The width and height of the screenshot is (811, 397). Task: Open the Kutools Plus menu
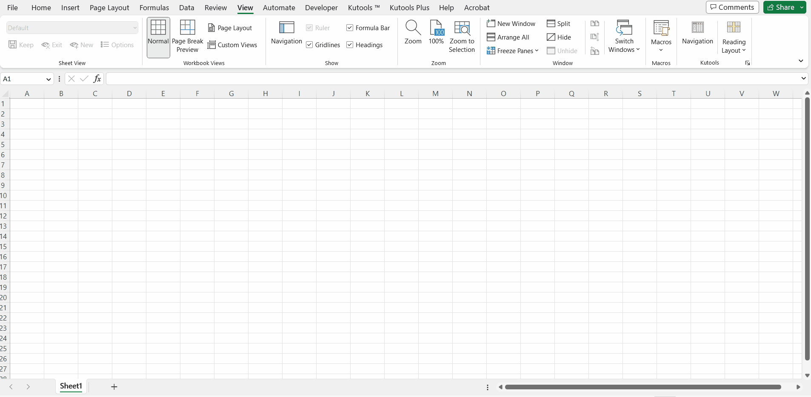[409, 7]
